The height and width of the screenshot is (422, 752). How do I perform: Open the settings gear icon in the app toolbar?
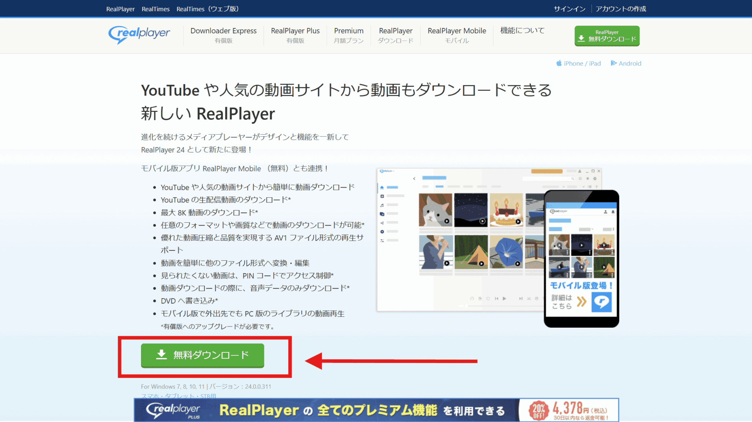(x=595, y=179)
